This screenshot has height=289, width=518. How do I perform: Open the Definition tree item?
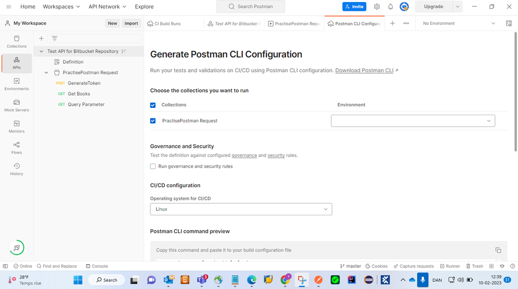73,62
